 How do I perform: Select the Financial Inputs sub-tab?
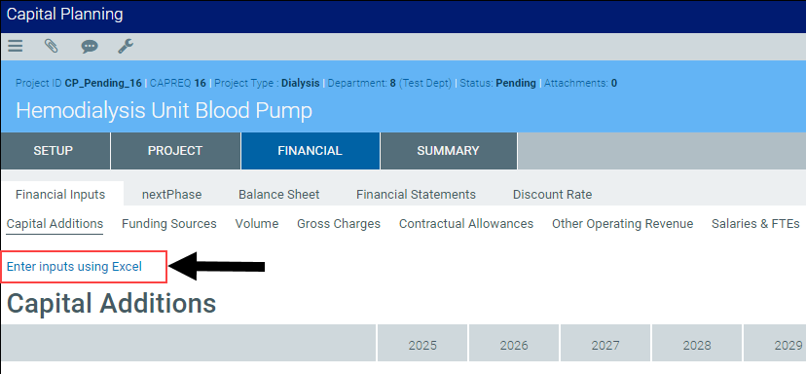click(x=60, y=195)
